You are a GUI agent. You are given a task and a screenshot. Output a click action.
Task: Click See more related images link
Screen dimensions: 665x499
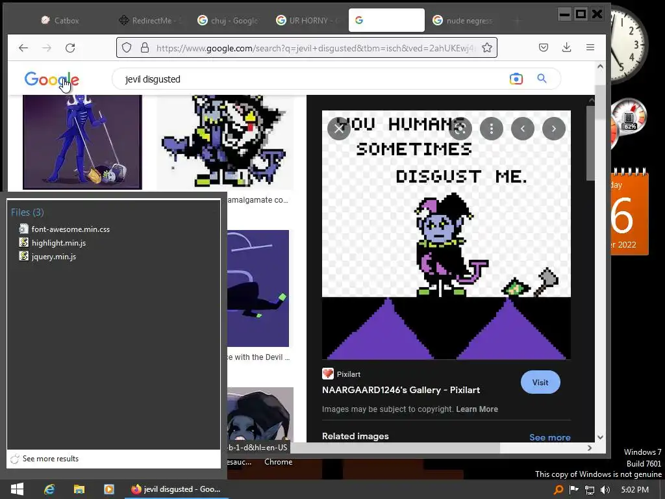click(x=549, y=437)
